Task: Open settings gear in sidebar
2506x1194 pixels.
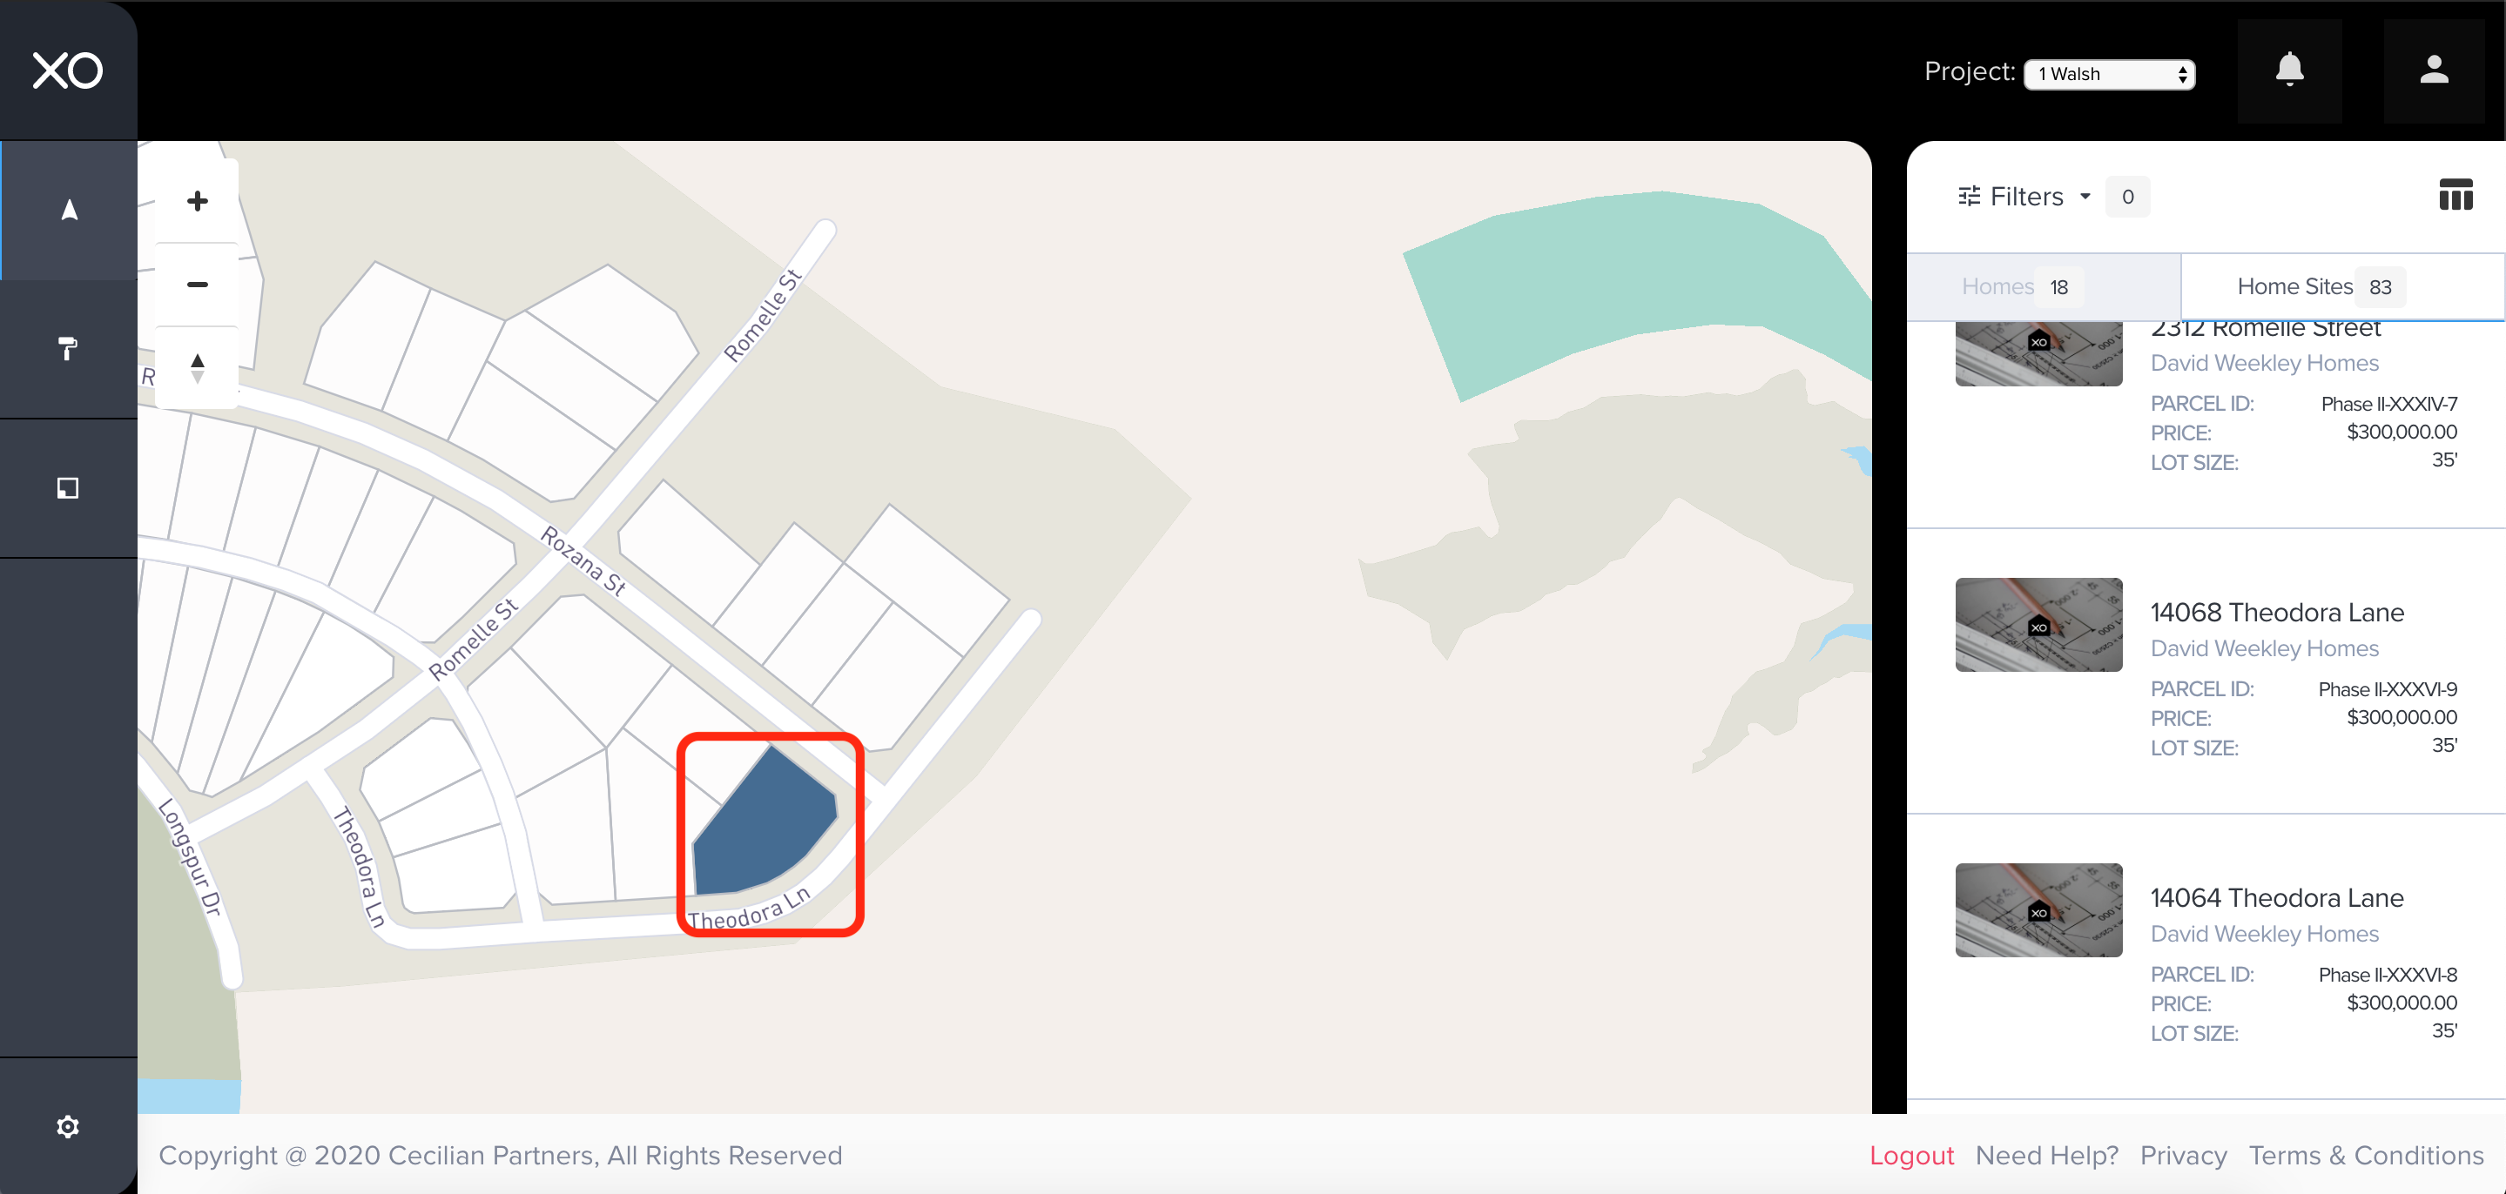Action: click(68, 1126)
